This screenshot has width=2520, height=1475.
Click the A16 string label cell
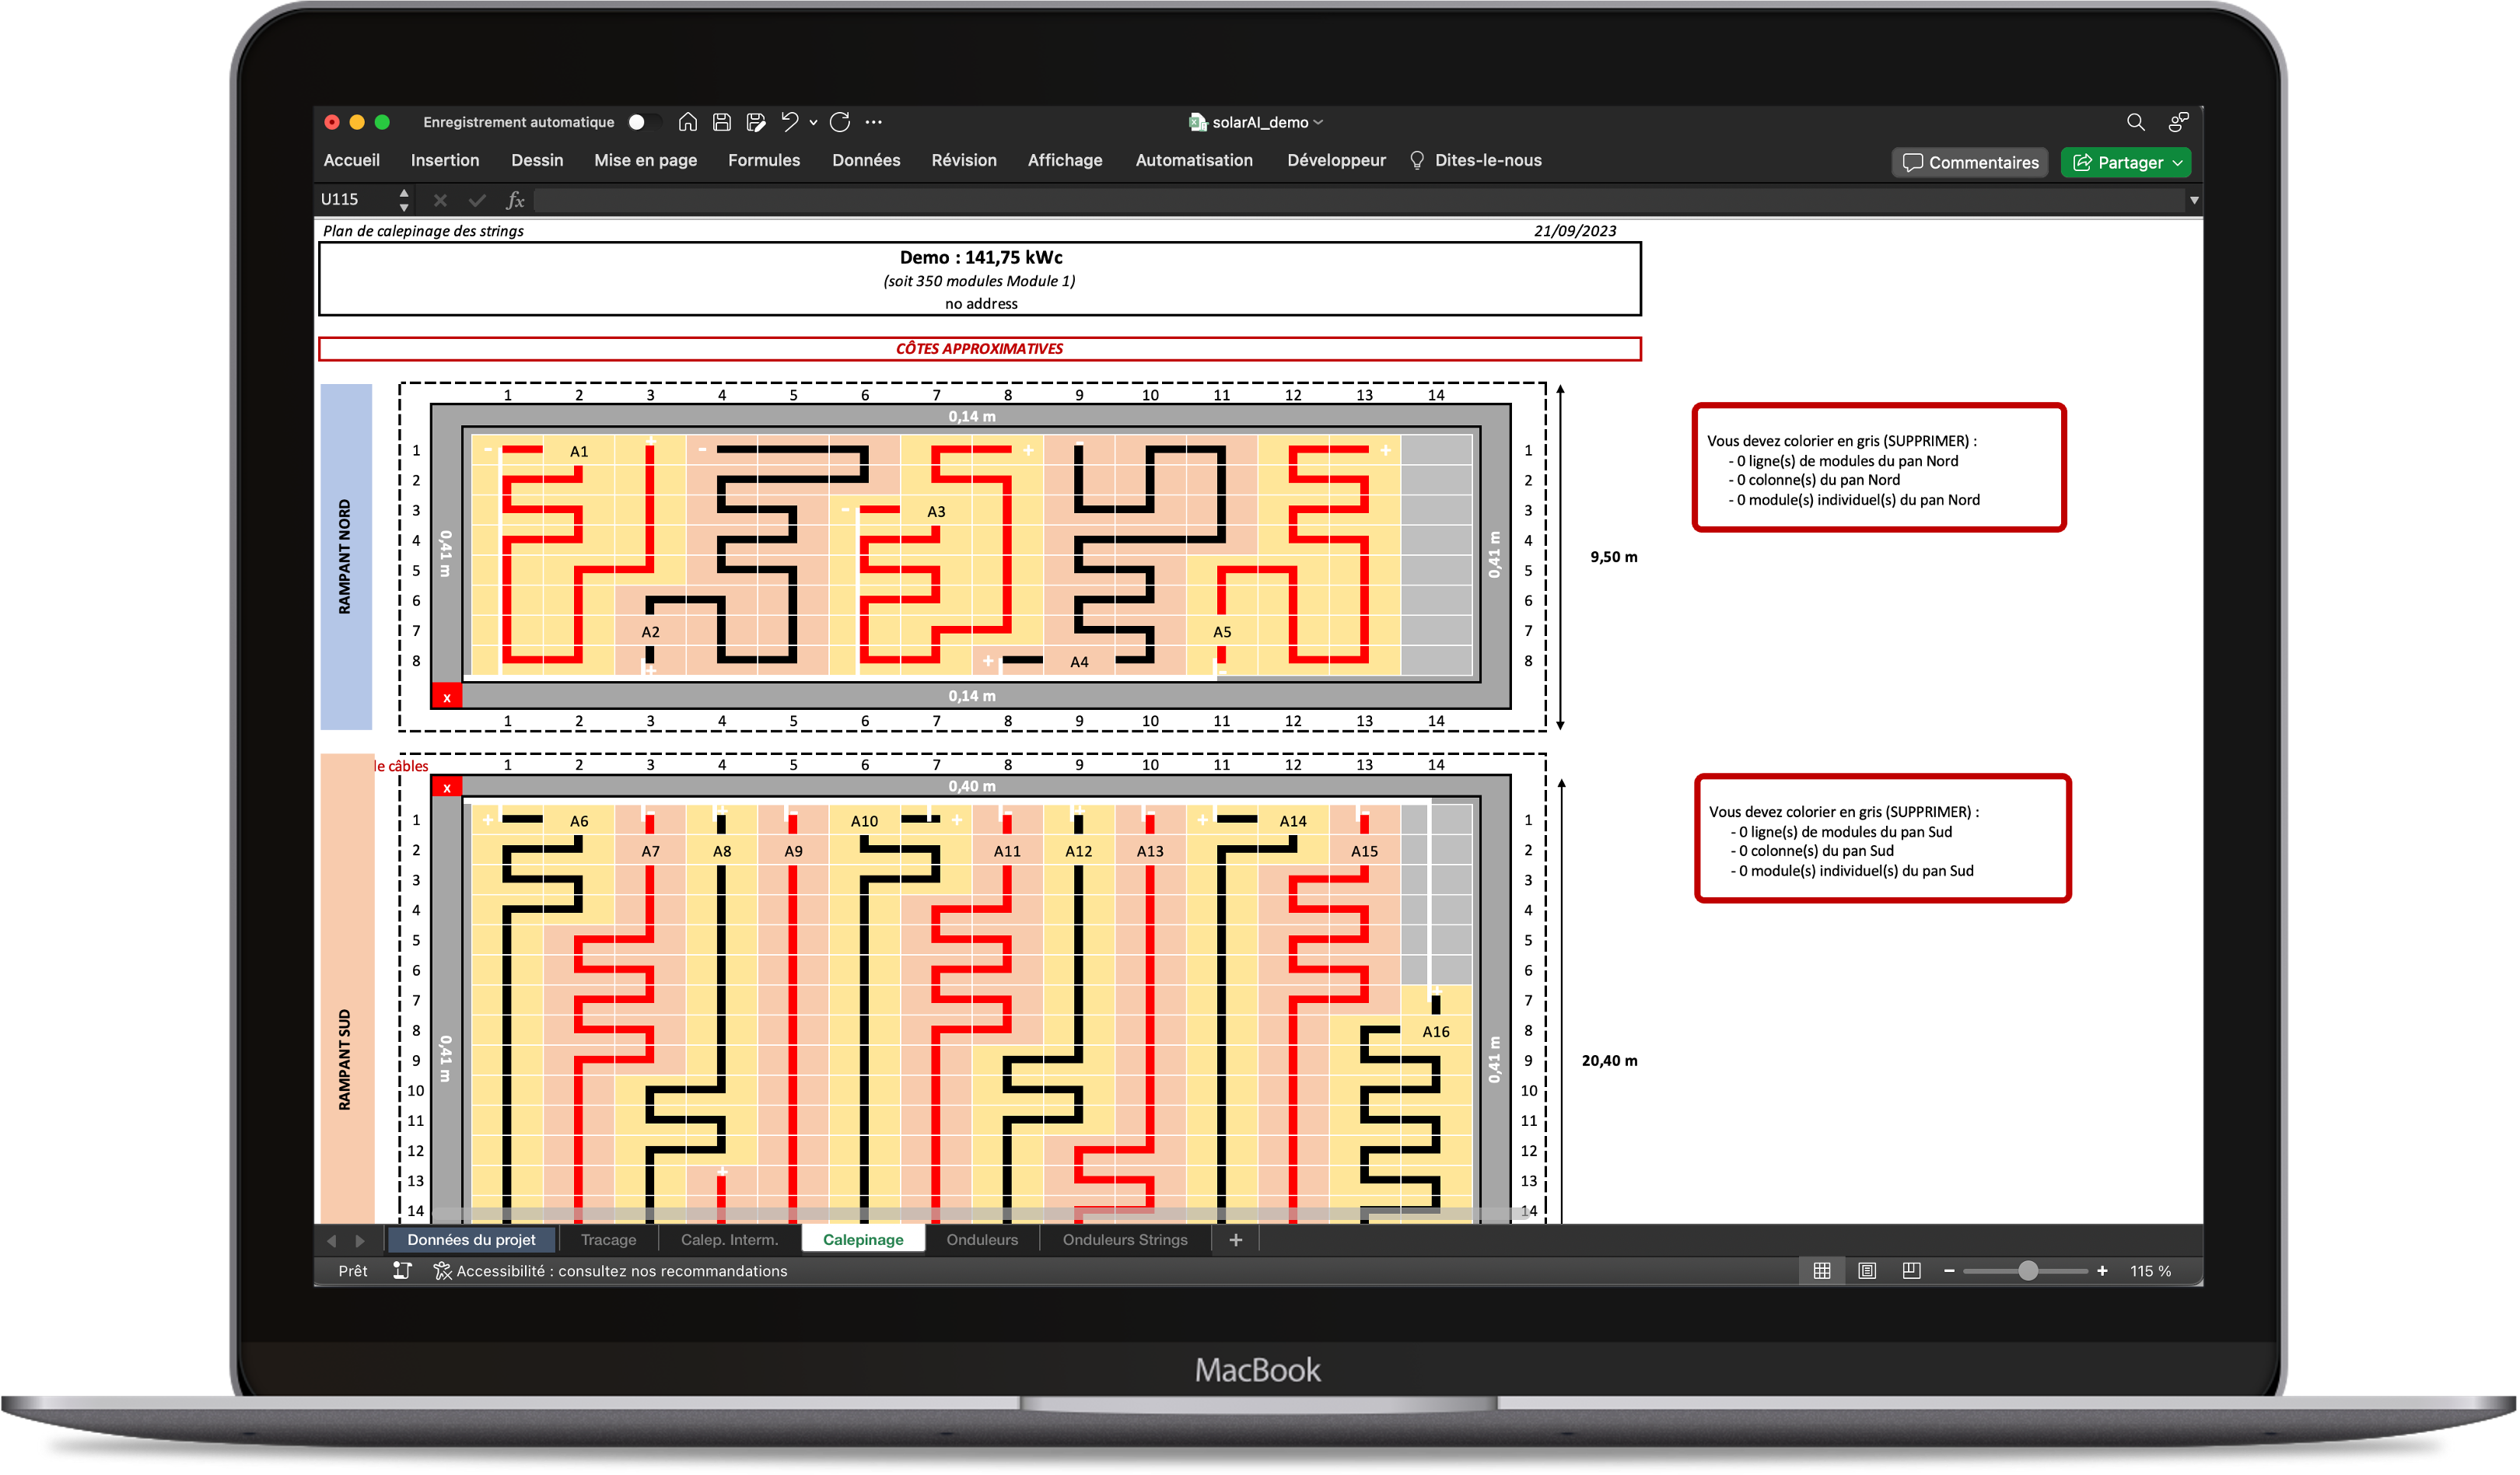coord(1436,1031)
